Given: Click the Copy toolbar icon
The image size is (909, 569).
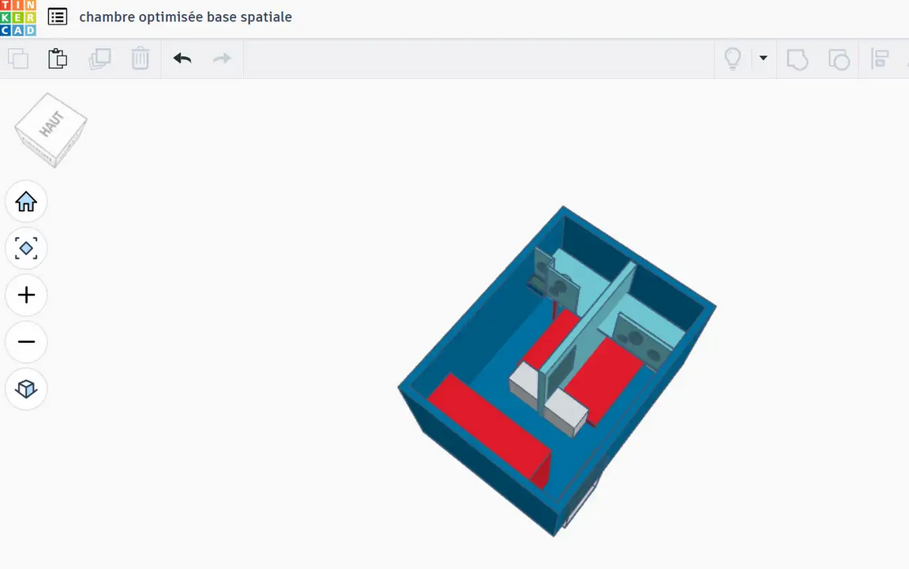Looking at the screenshot, I should point(18,58).
